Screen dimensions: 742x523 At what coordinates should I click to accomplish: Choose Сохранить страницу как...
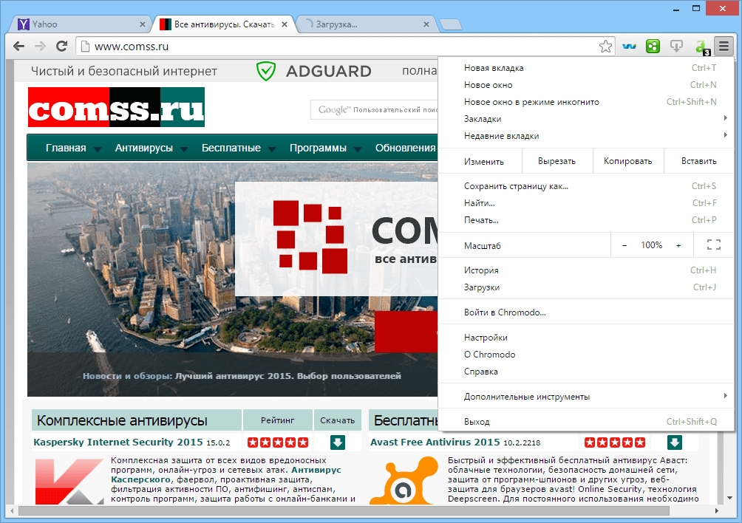pos(587,186)
